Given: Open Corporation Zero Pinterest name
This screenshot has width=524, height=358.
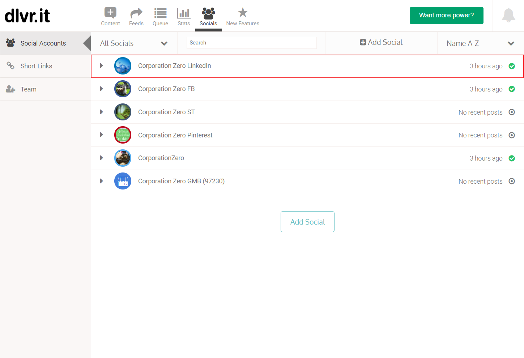Looking at the screenshot, I should tap(175, 135).
